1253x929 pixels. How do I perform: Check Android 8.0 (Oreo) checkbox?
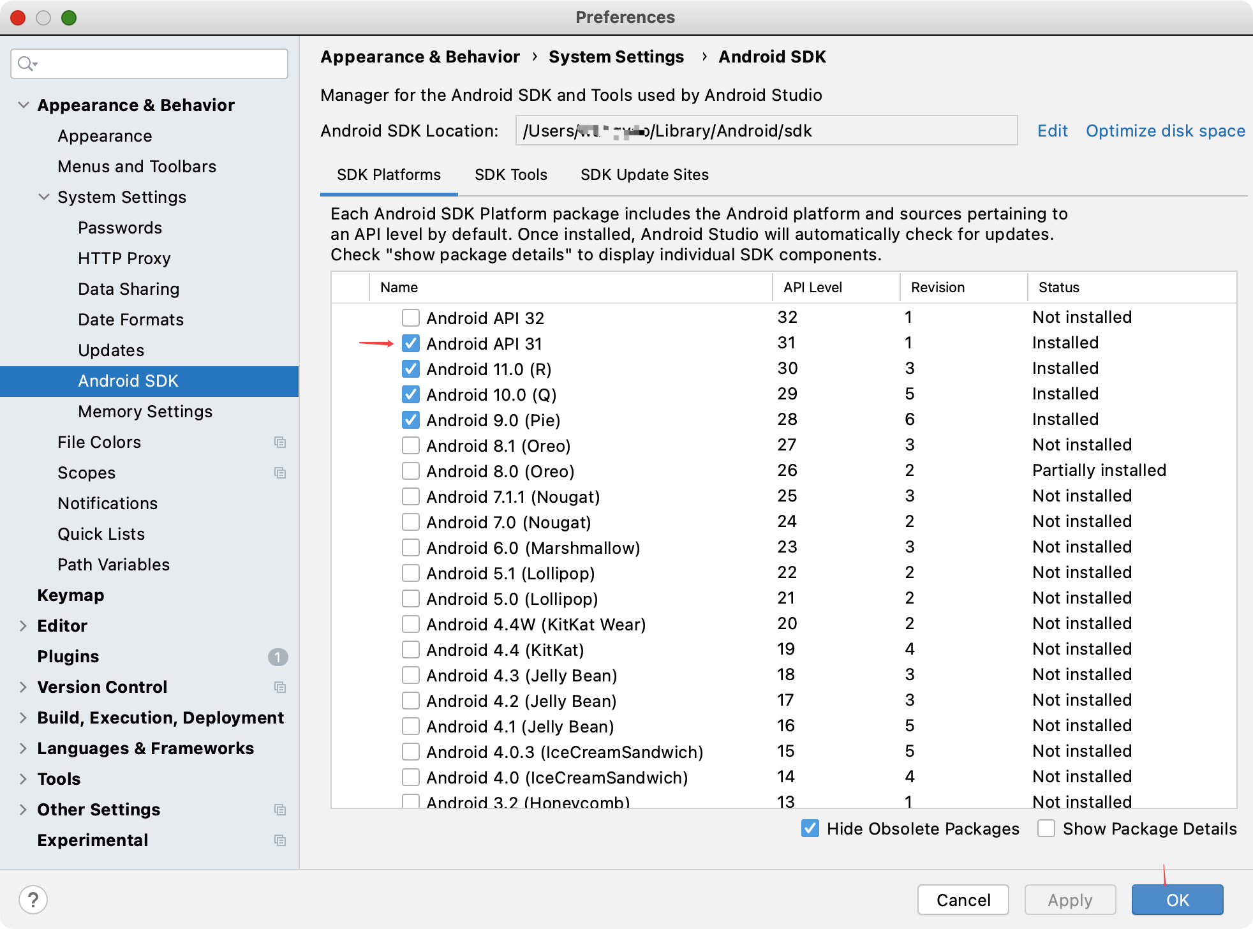pyautogui.click(x=411, y=471)
